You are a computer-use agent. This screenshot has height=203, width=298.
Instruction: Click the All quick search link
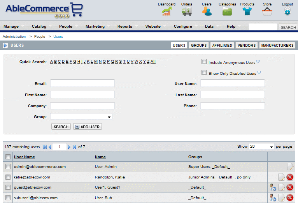pos(153,62)
